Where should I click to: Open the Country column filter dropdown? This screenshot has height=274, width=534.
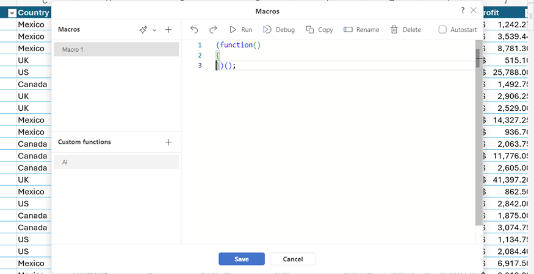tap(12, 13)
